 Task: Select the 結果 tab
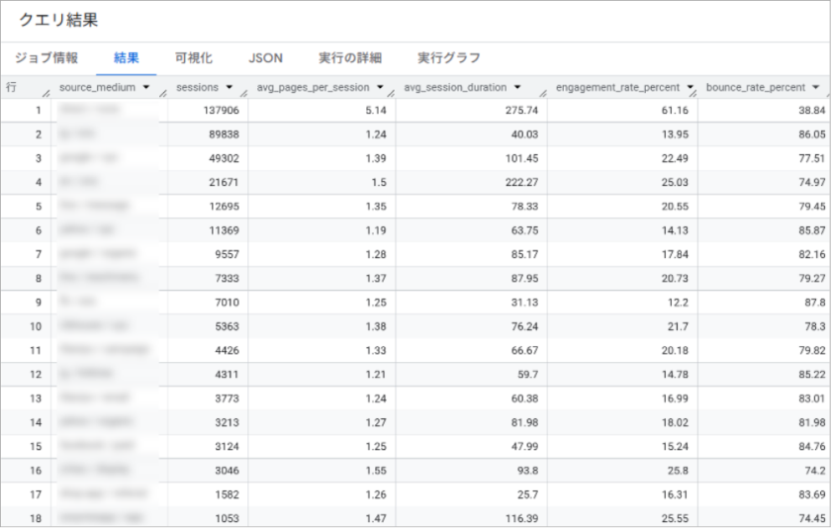[127, 58]
